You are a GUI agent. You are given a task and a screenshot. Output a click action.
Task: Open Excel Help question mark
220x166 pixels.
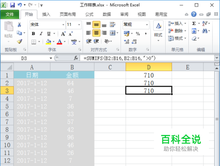coord(194,14)
